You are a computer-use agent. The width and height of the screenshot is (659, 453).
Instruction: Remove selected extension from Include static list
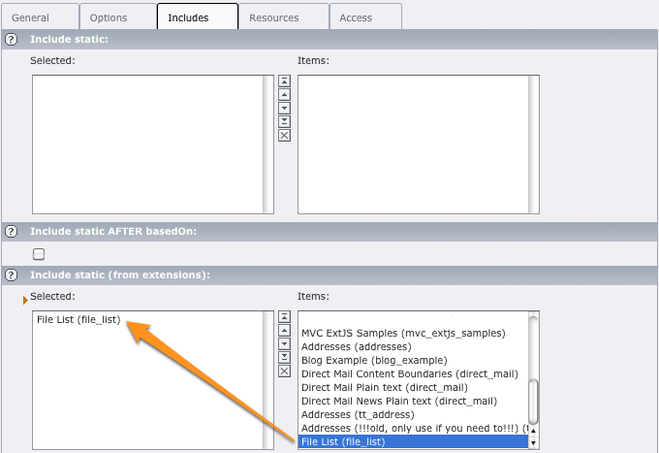pyautogui.click(x=284, y=371)
